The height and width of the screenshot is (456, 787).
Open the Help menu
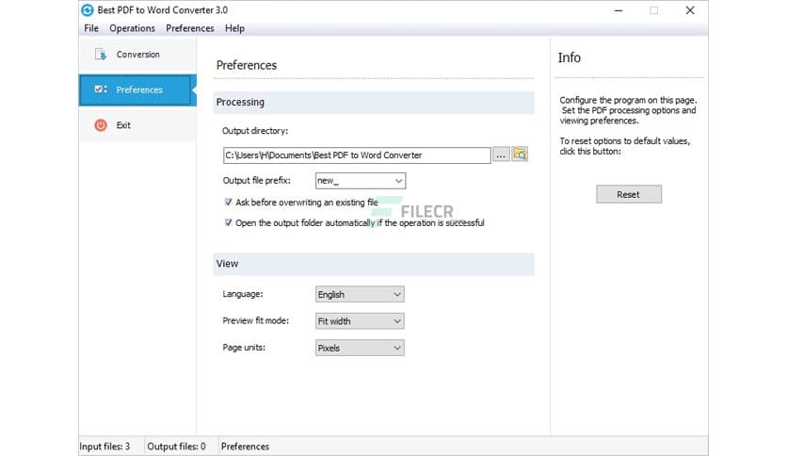[x=234, y=28]
